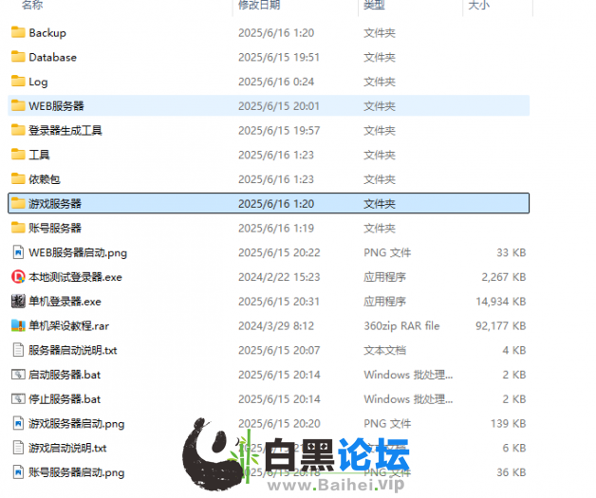The image size is (596, 498).
Task: Click the 文本文档 type of 服务器启动说明.txt
Action: coord(385,350)
